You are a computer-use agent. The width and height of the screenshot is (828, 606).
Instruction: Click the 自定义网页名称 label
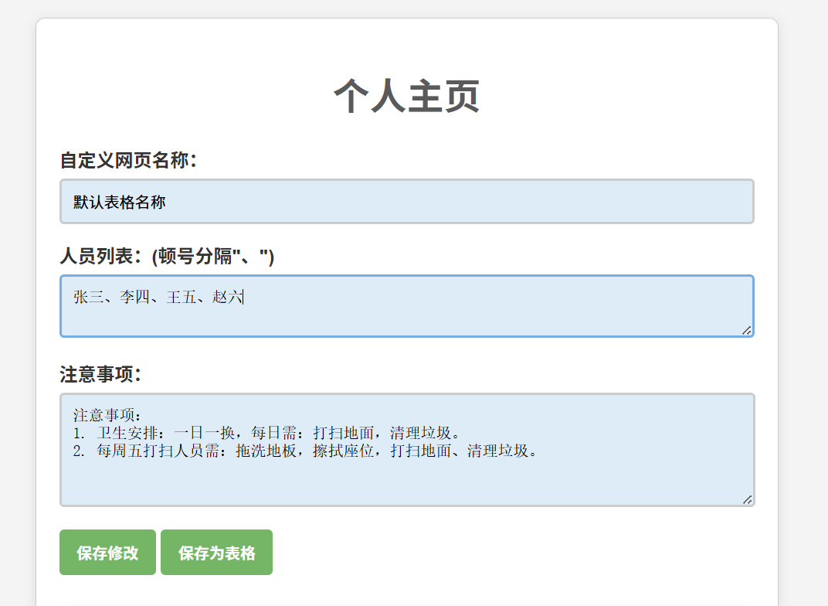click(x=128, y=160)
